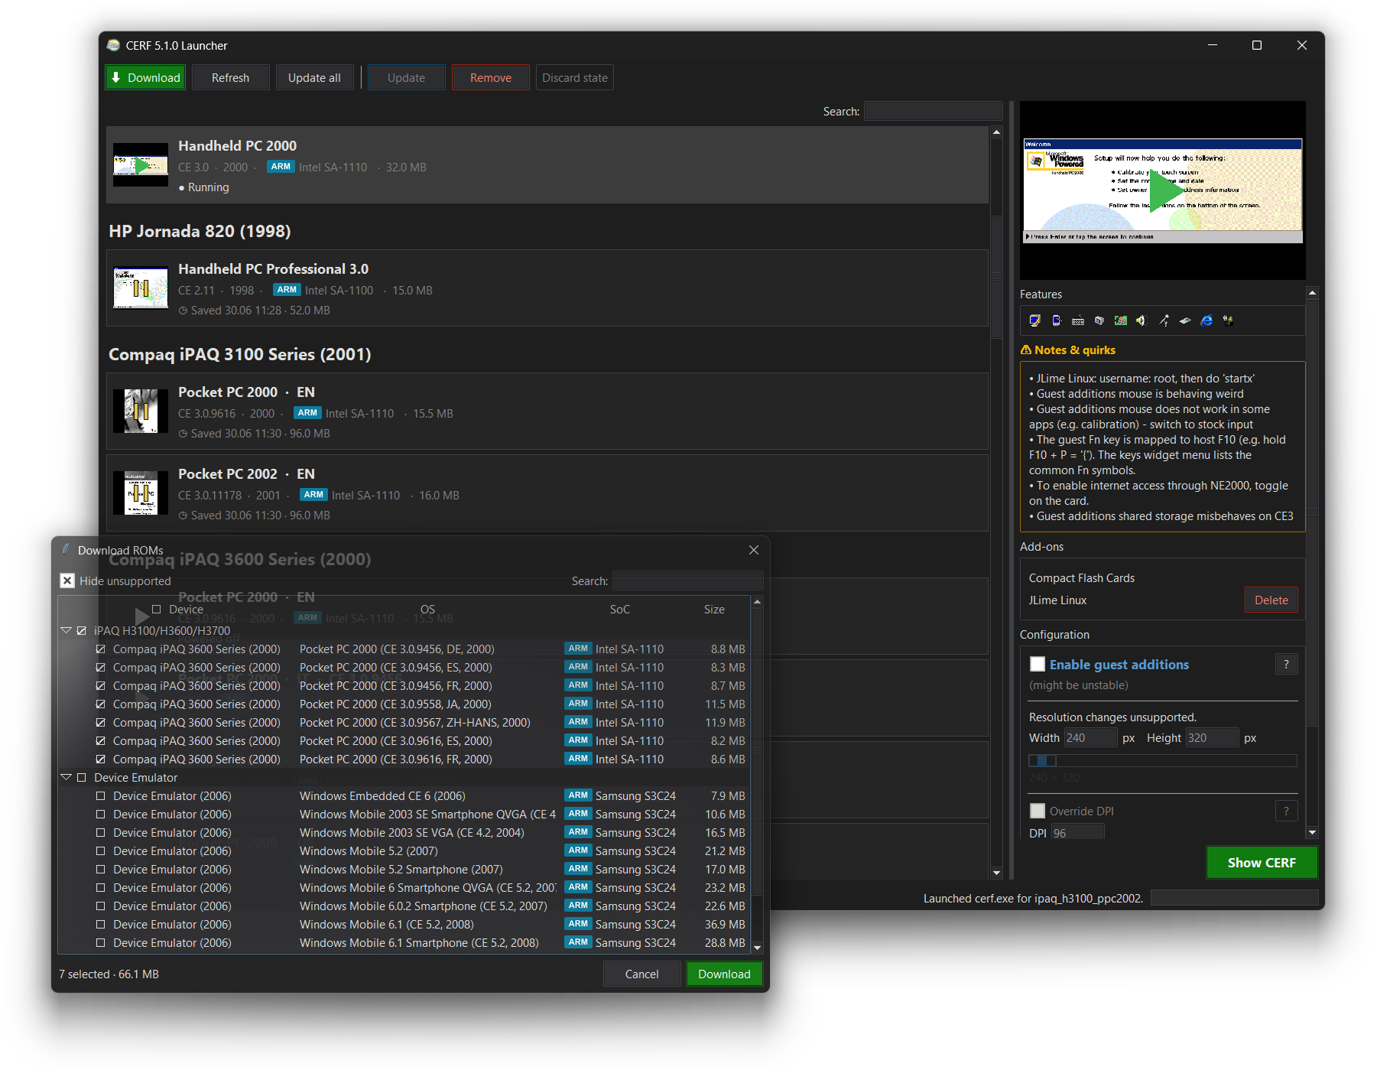Click the Download button in the main toolbar
Viewport: 1377px width, 1070px height.
145,77
